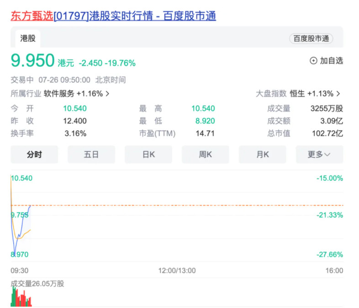
Task: Click time axis label 16:00
Action: pos(334,271)
